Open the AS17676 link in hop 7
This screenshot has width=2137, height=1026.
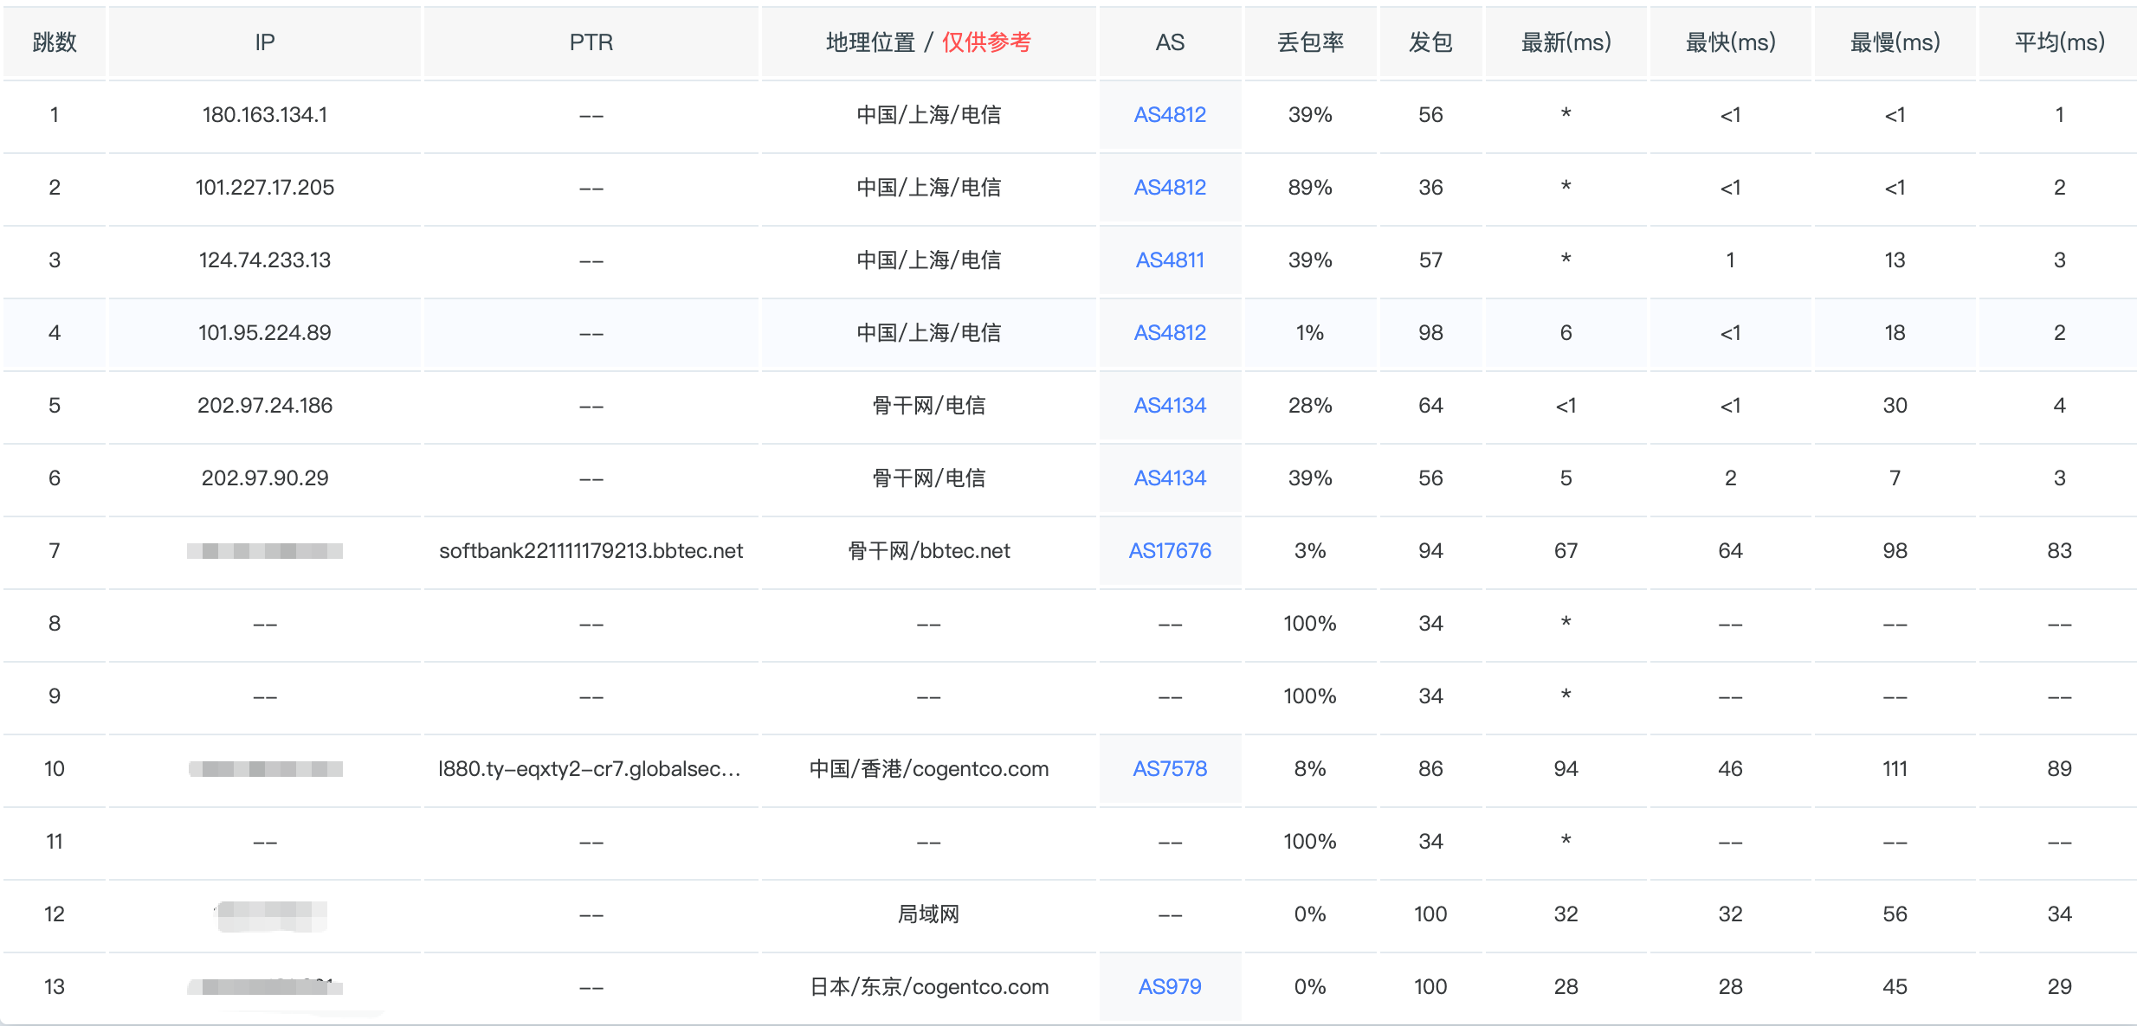pyautogui.click(x=1169, y=551)
